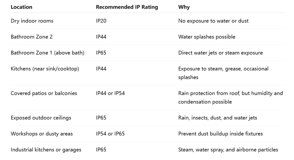
Task: Click the Location column header
Action: tap(22, 7)
